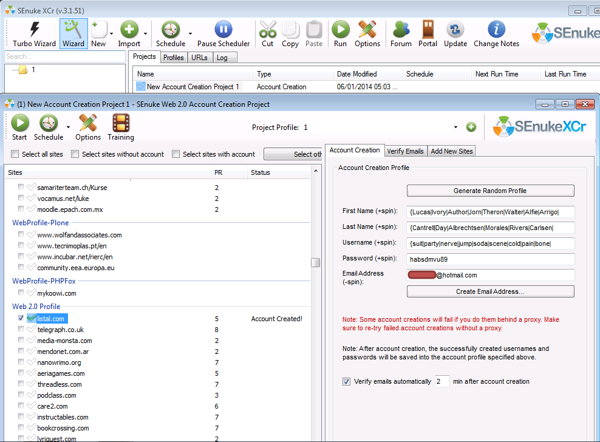This screenshot has height=442, width=600.
Task: Check the telegraph.co.uk site checkbox
Action: point(21,329)
